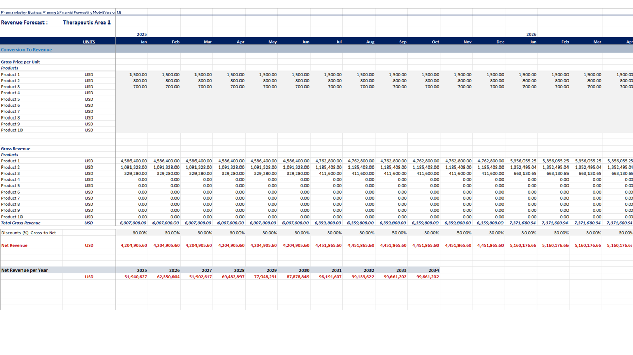
Task: Select the 69,482,897 yearly net revenue value
Action: pyautogui.click(x=233, y=277)
